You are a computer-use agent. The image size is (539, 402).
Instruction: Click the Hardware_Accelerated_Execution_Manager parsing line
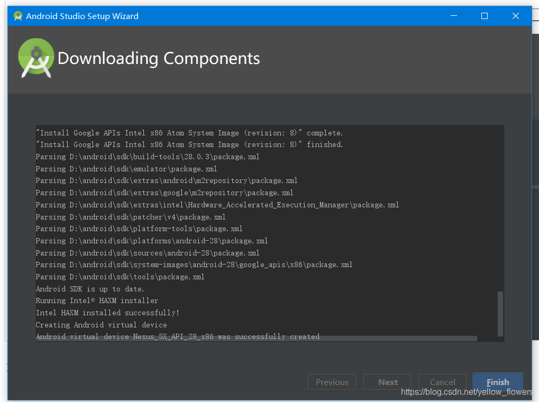point(217,205)
